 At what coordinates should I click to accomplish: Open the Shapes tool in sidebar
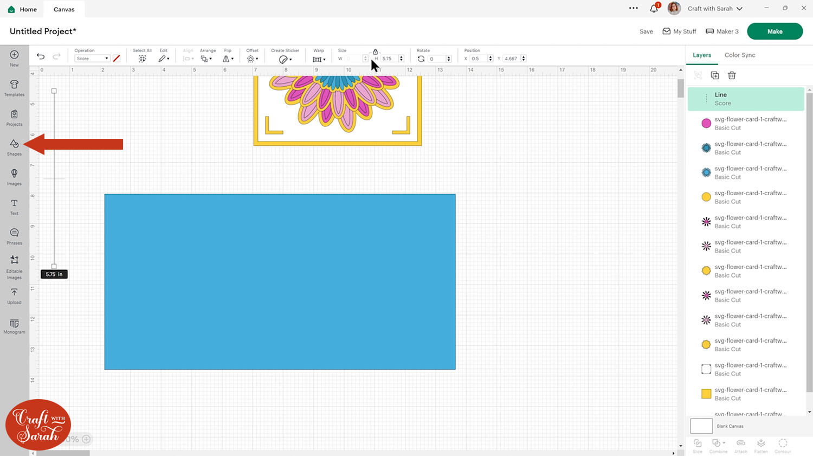click(x=14, y=146)
